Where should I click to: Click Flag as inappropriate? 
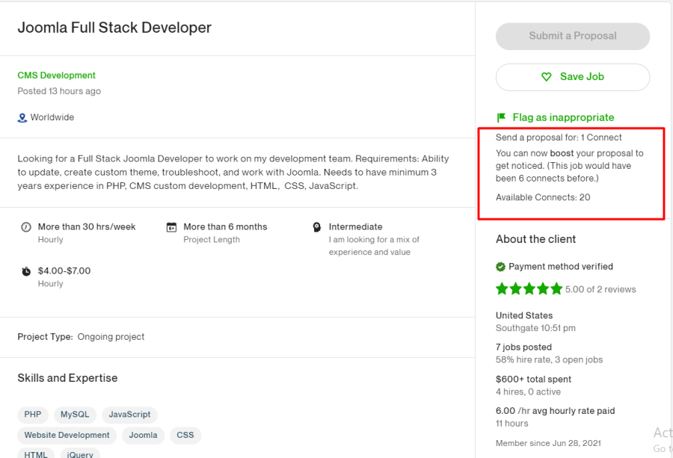[x=565, y=117]
